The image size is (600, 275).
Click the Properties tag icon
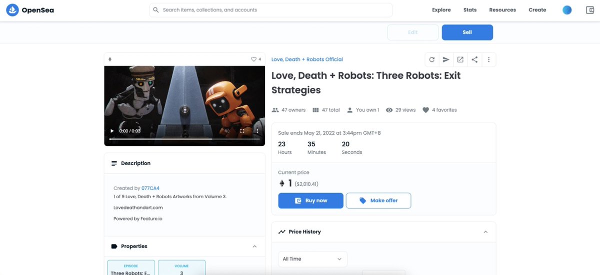pyautogui.click(x=114, y=247)
